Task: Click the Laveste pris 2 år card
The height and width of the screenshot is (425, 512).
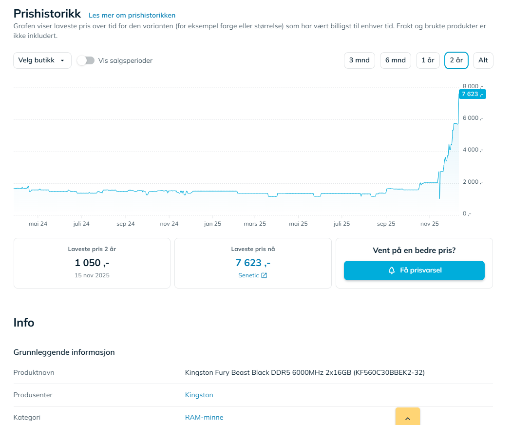Action: (92, 263)
